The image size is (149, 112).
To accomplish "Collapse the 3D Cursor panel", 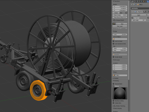I will (x=113, y=60).
